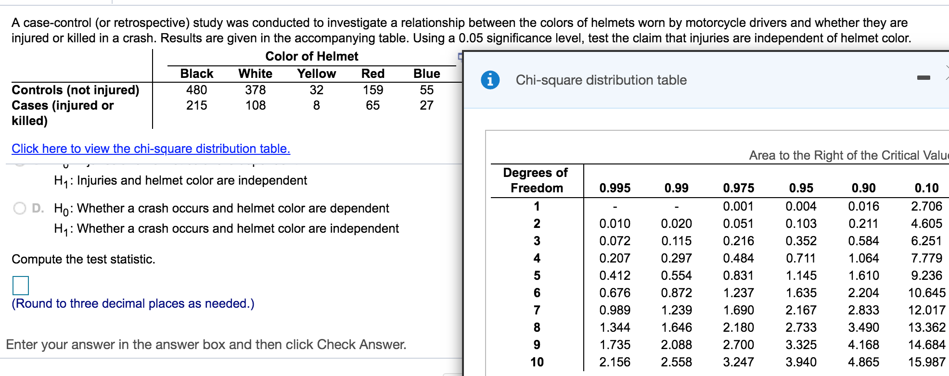
Task: Open the chi-square distribution table link
Action: 151,149
